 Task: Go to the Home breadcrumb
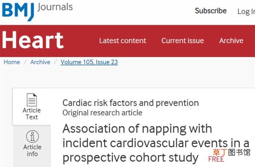[12, 62]
